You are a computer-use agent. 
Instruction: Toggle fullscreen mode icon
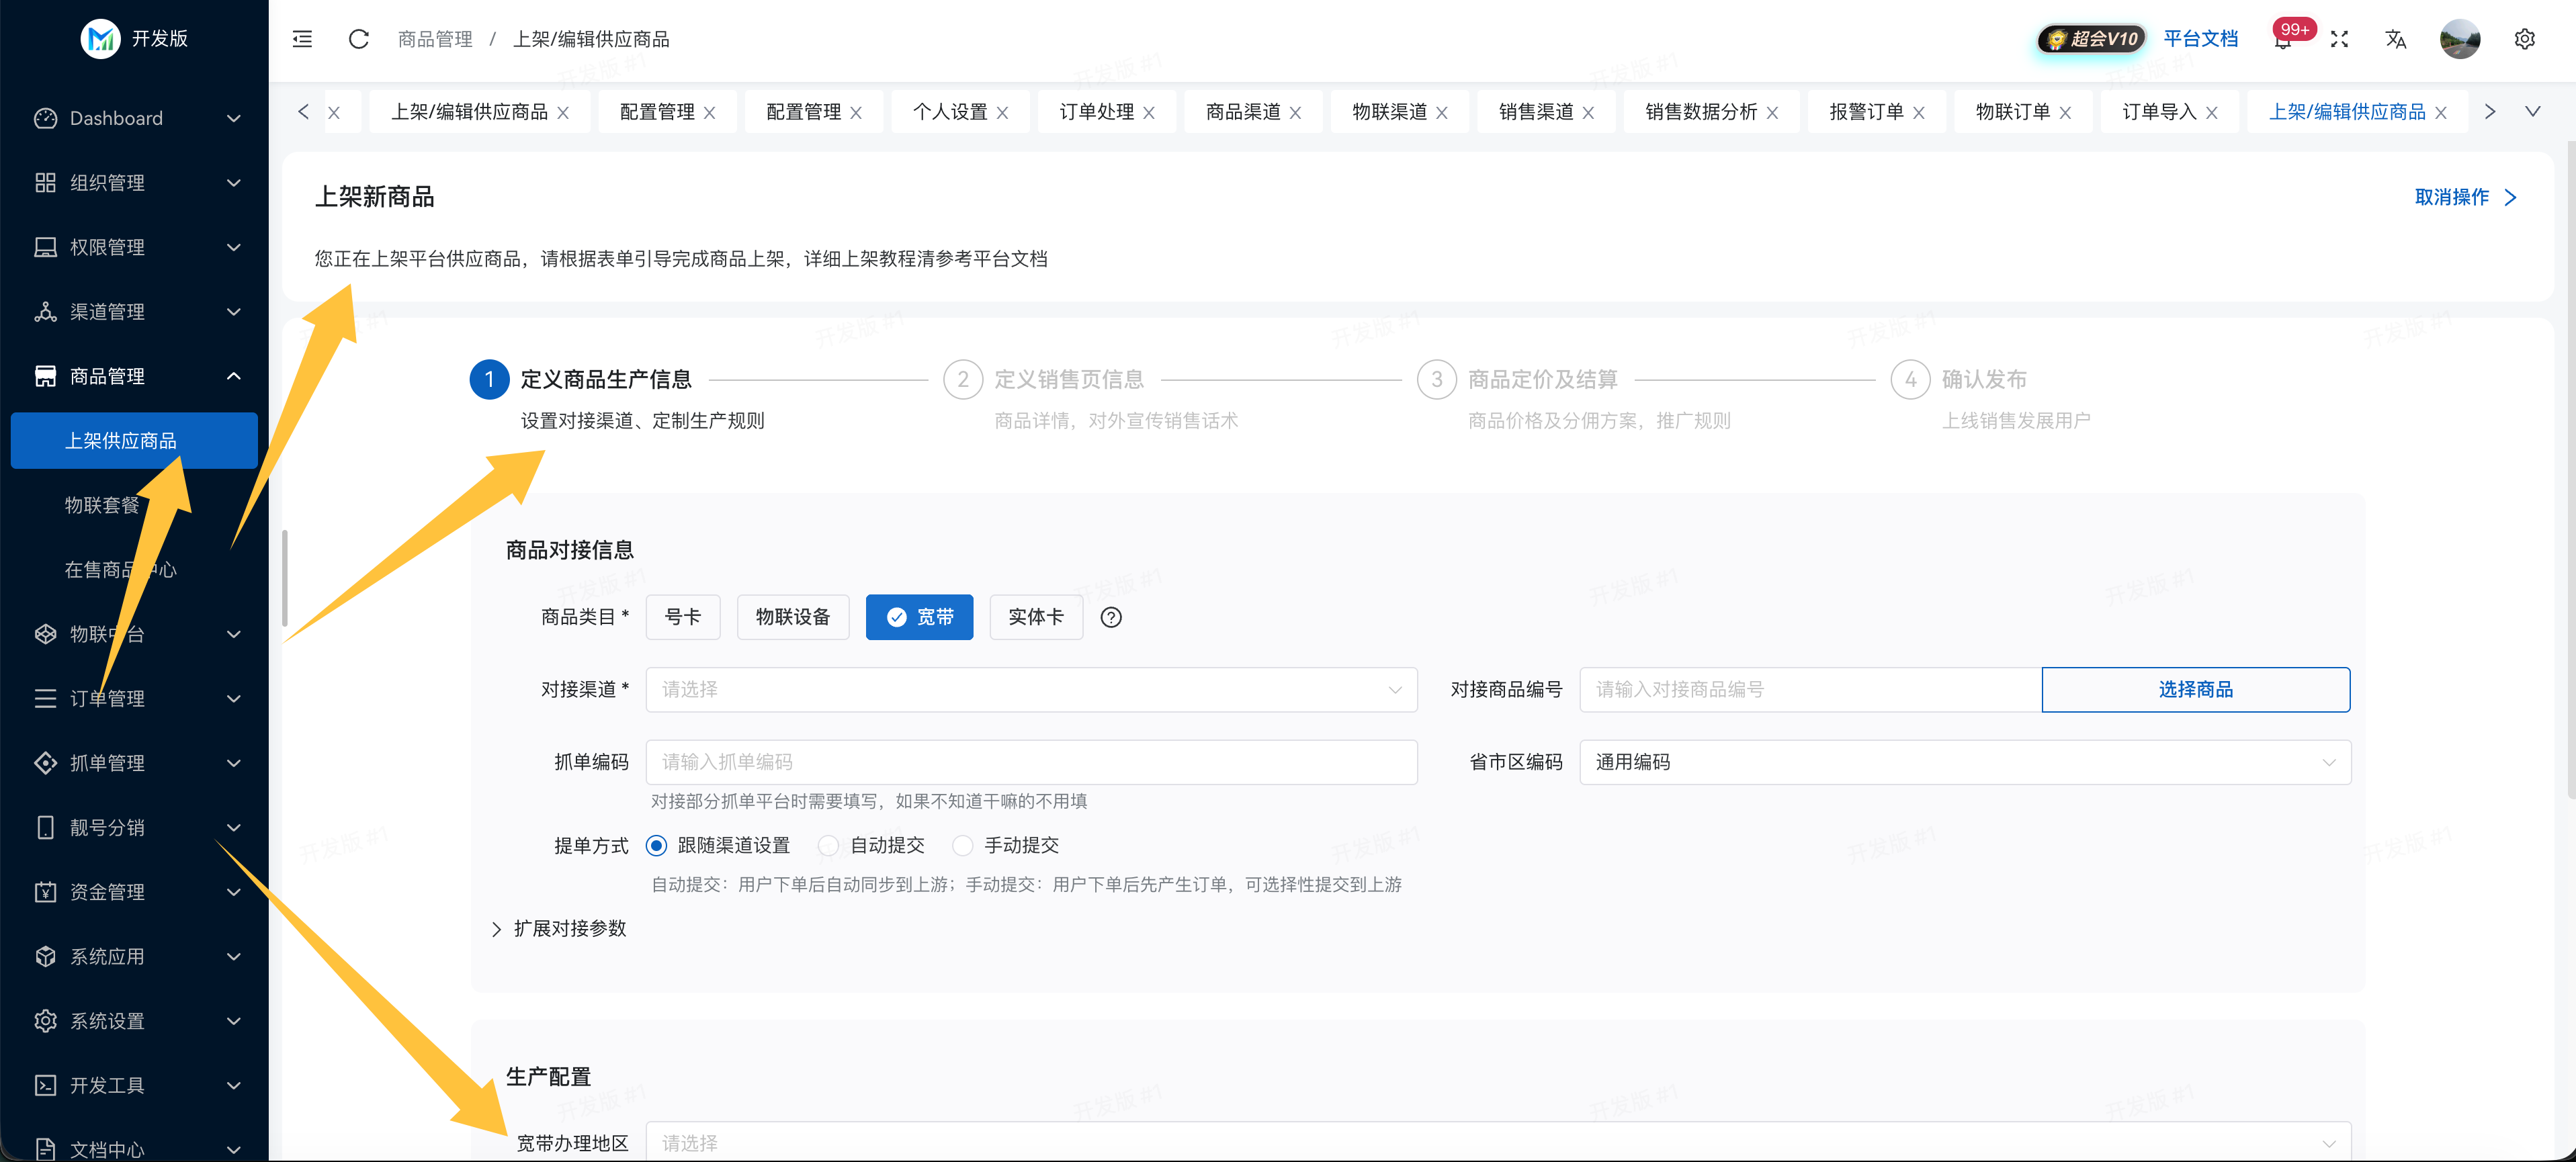point(2339,39)
